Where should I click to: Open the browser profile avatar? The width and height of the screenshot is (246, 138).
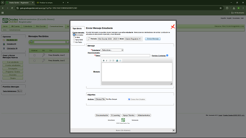click(238, 8)
